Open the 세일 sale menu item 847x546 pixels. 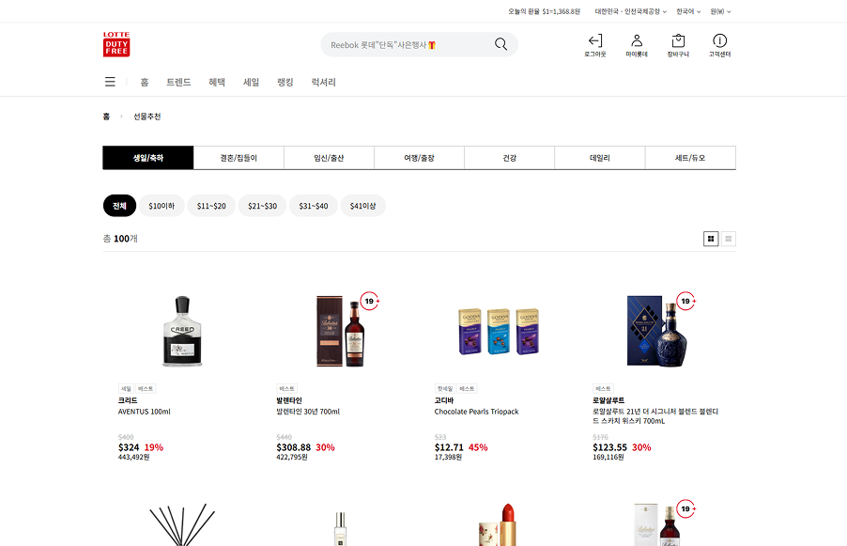251,82
